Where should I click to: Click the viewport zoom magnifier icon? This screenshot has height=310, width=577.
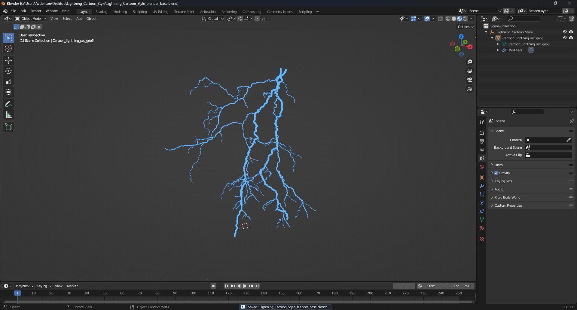pyautogui.click(x=470, y=62)
